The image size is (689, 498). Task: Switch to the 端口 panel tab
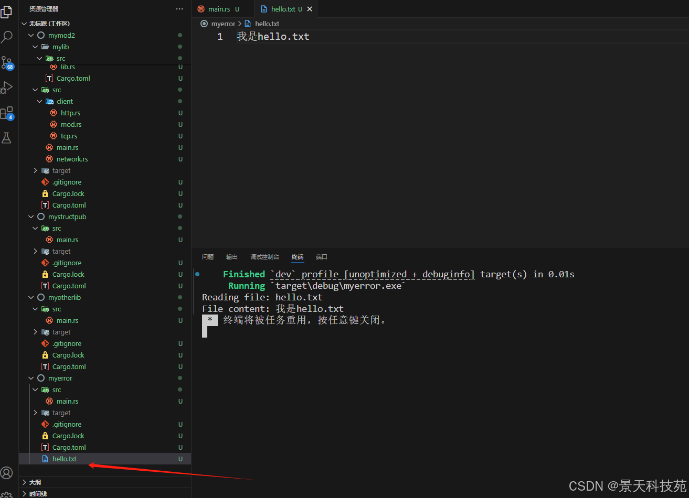[x=322, y=257]
